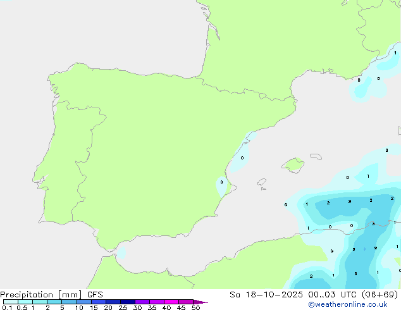
Task: Click the '(06+69)' forecast run text
Action: tap(379, 295)
